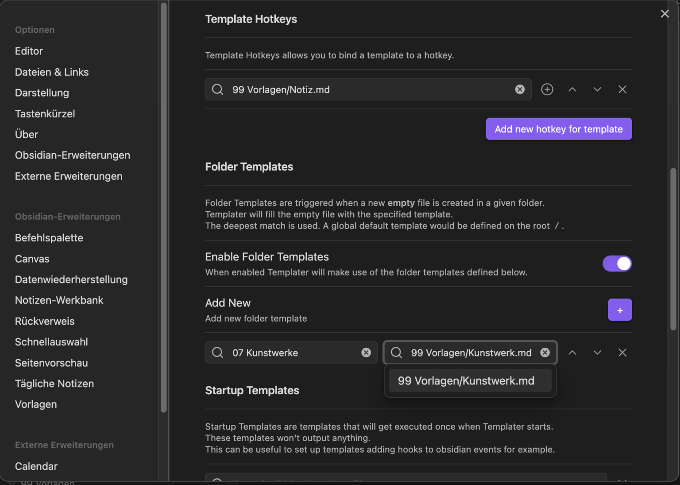Move the Notiz.md hotkey template down
Image resolution: width=680 pixels, height=485 pixels.
(597, 89)
